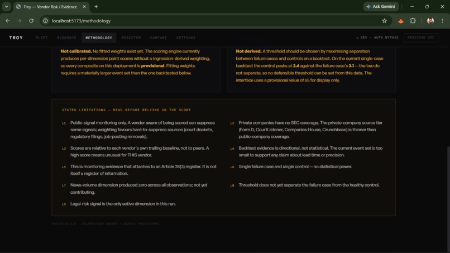
Task: Open the fox extension icon
Action: [401, 21]
